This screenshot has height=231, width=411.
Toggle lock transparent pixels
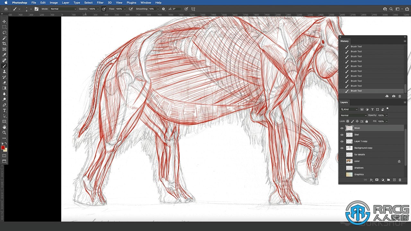coord(348,121)
